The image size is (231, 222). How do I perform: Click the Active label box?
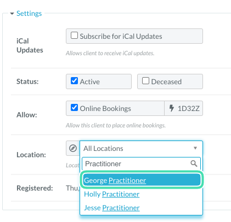click(99, 81)
